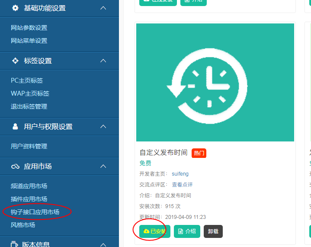Collapse the 应用市场 section chevron
Image resolution: width=311 pixels, height=247 pixels.
[x=103, y=166]
